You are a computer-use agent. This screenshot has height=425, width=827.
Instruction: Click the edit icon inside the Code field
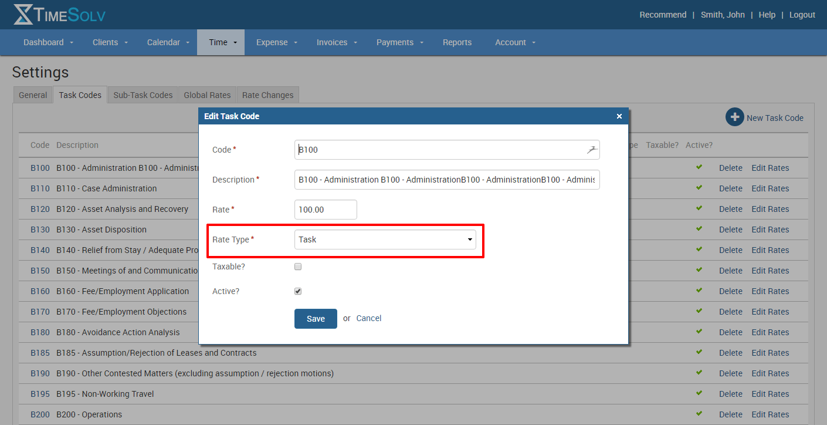coord(592,149)
